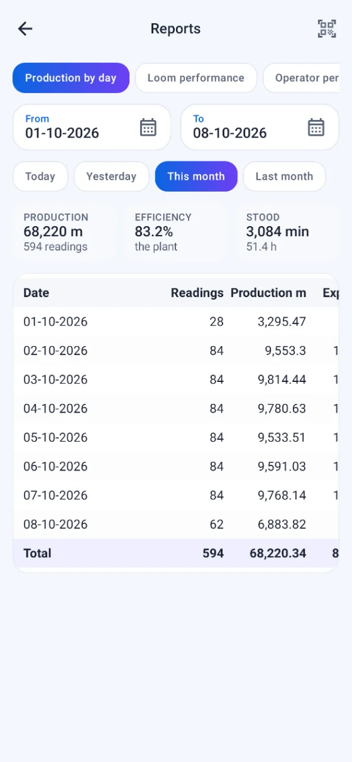Select row 01-10-2026
352x762 pixels.
(x=176, y=322)
